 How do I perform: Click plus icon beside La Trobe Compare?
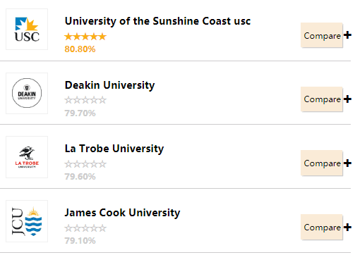point(347,163)
